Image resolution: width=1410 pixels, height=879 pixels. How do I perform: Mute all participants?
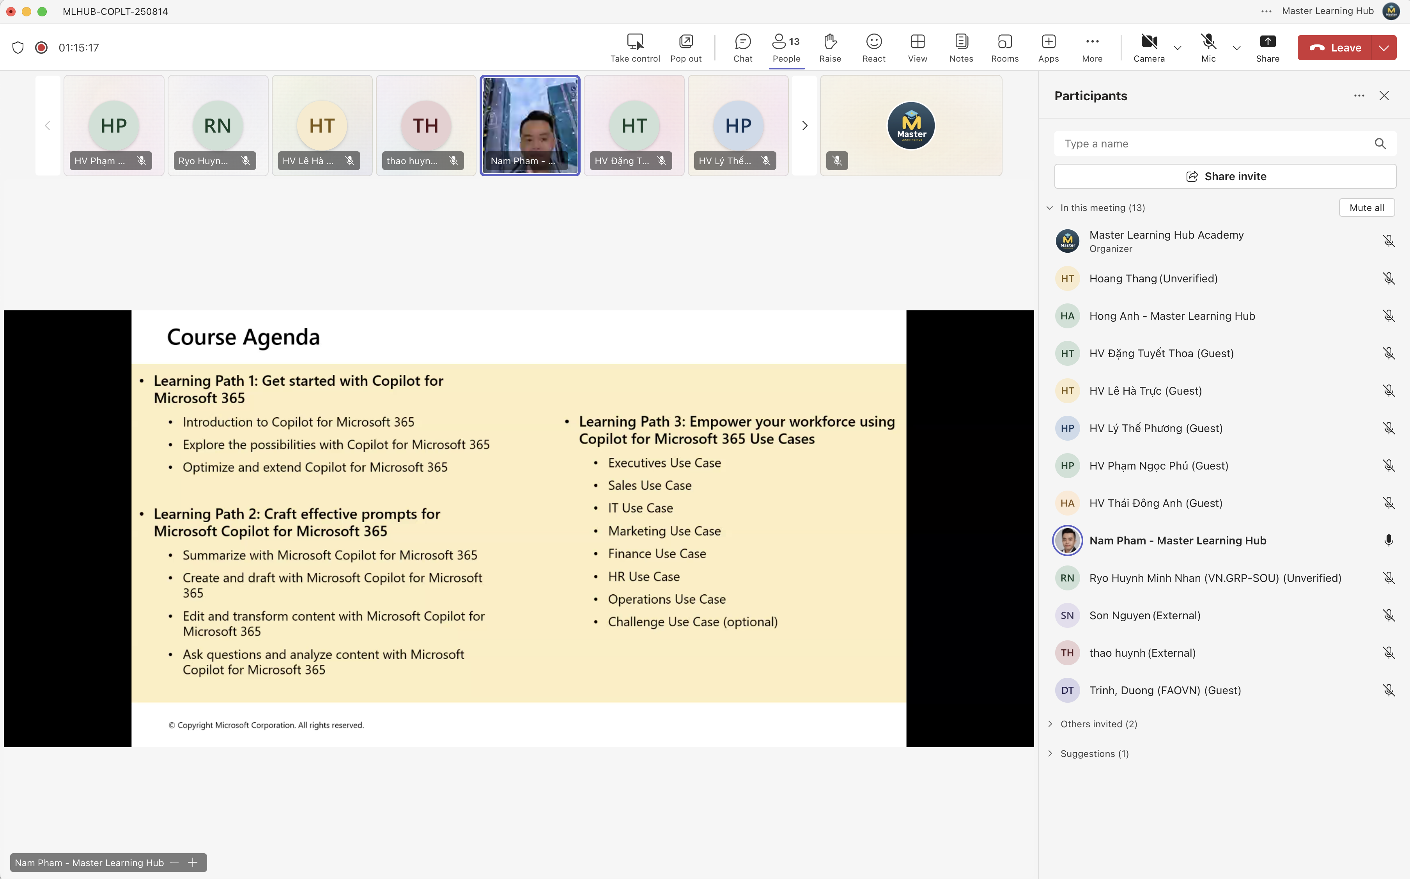[1366, 207]
